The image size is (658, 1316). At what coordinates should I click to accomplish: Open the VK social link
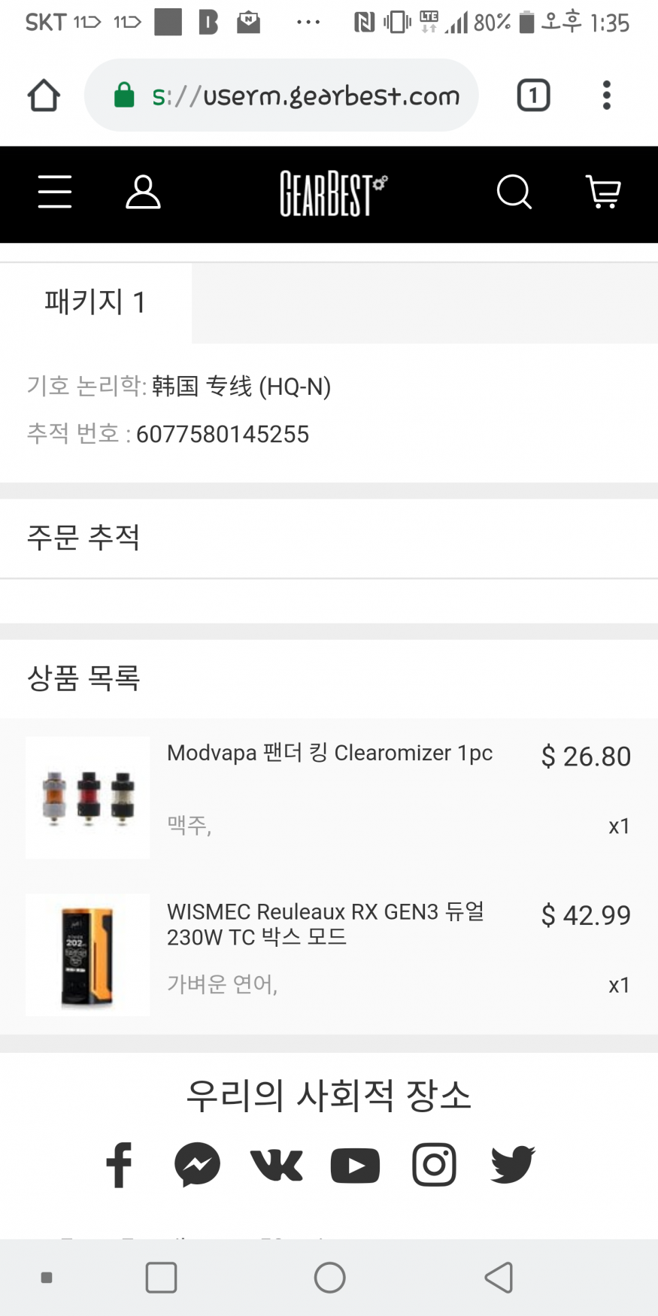point(277,1165)
